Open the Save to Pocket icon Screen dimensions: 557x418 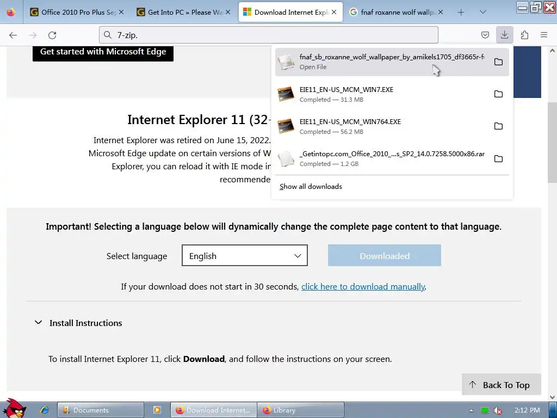pos(485,35)
